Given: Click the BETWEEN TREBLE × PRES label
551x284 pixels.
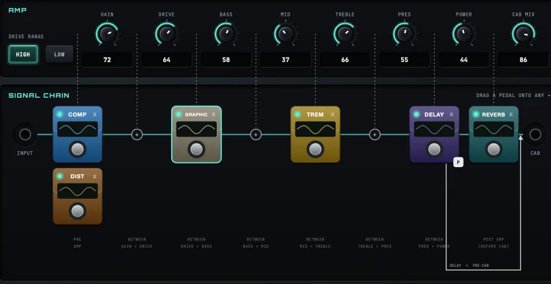Looking at the screenshot, I should [x=375, y=243].
